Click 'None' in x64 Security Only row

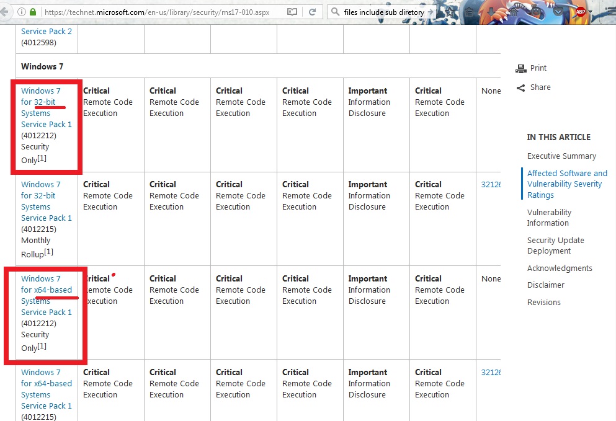point(491,278)
